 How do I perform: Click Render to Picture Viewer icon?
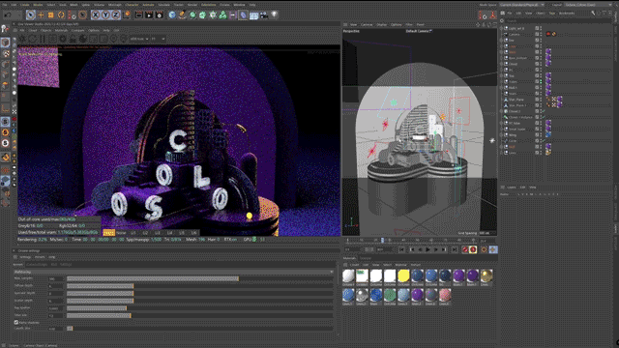click(149, 15)
